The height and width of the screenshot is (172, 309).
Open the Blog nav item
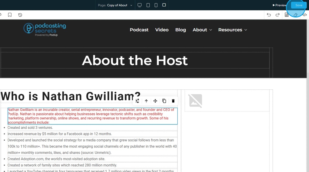pyautogui.click(x=180, y=30)
